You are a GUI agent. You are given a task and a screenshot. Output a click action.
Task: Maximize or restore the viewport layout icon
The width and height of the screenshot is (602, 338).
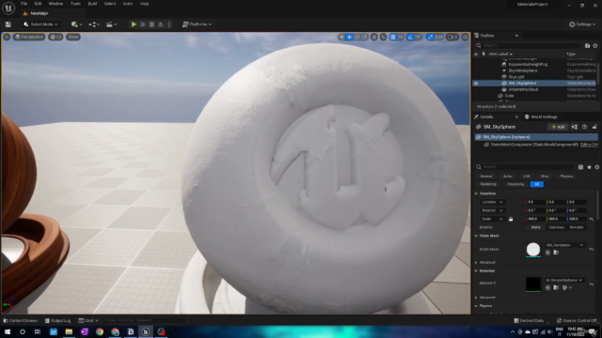click(x=465, y=37)
